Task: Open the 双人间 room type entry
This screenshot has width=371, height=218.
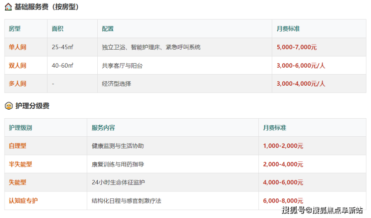Action: click(x=18, y=66)
